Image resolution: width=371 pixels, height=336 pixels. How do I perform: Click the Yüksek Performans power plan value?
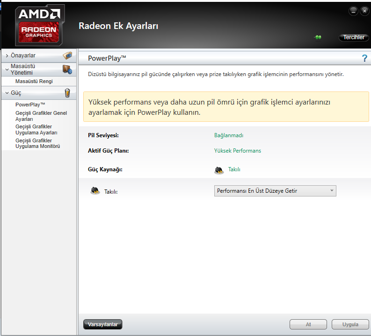point(238,151)
